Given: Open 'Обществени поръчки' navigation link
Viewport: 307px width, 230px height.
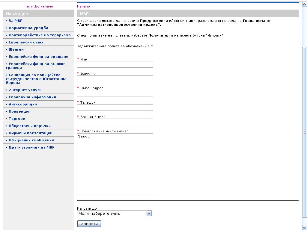Looking at the screenshot, I should [x=30, y=126].
